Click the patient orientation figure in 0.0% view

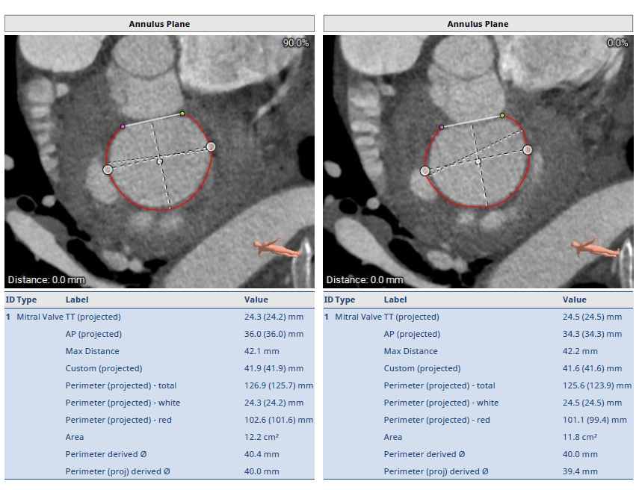click(596, 249)
